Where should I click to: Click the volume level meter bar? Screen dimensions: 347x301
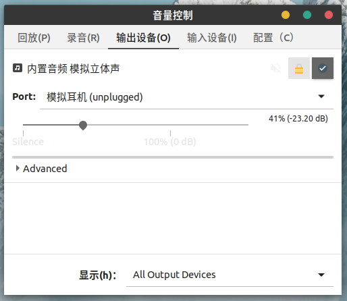point(173,157)
